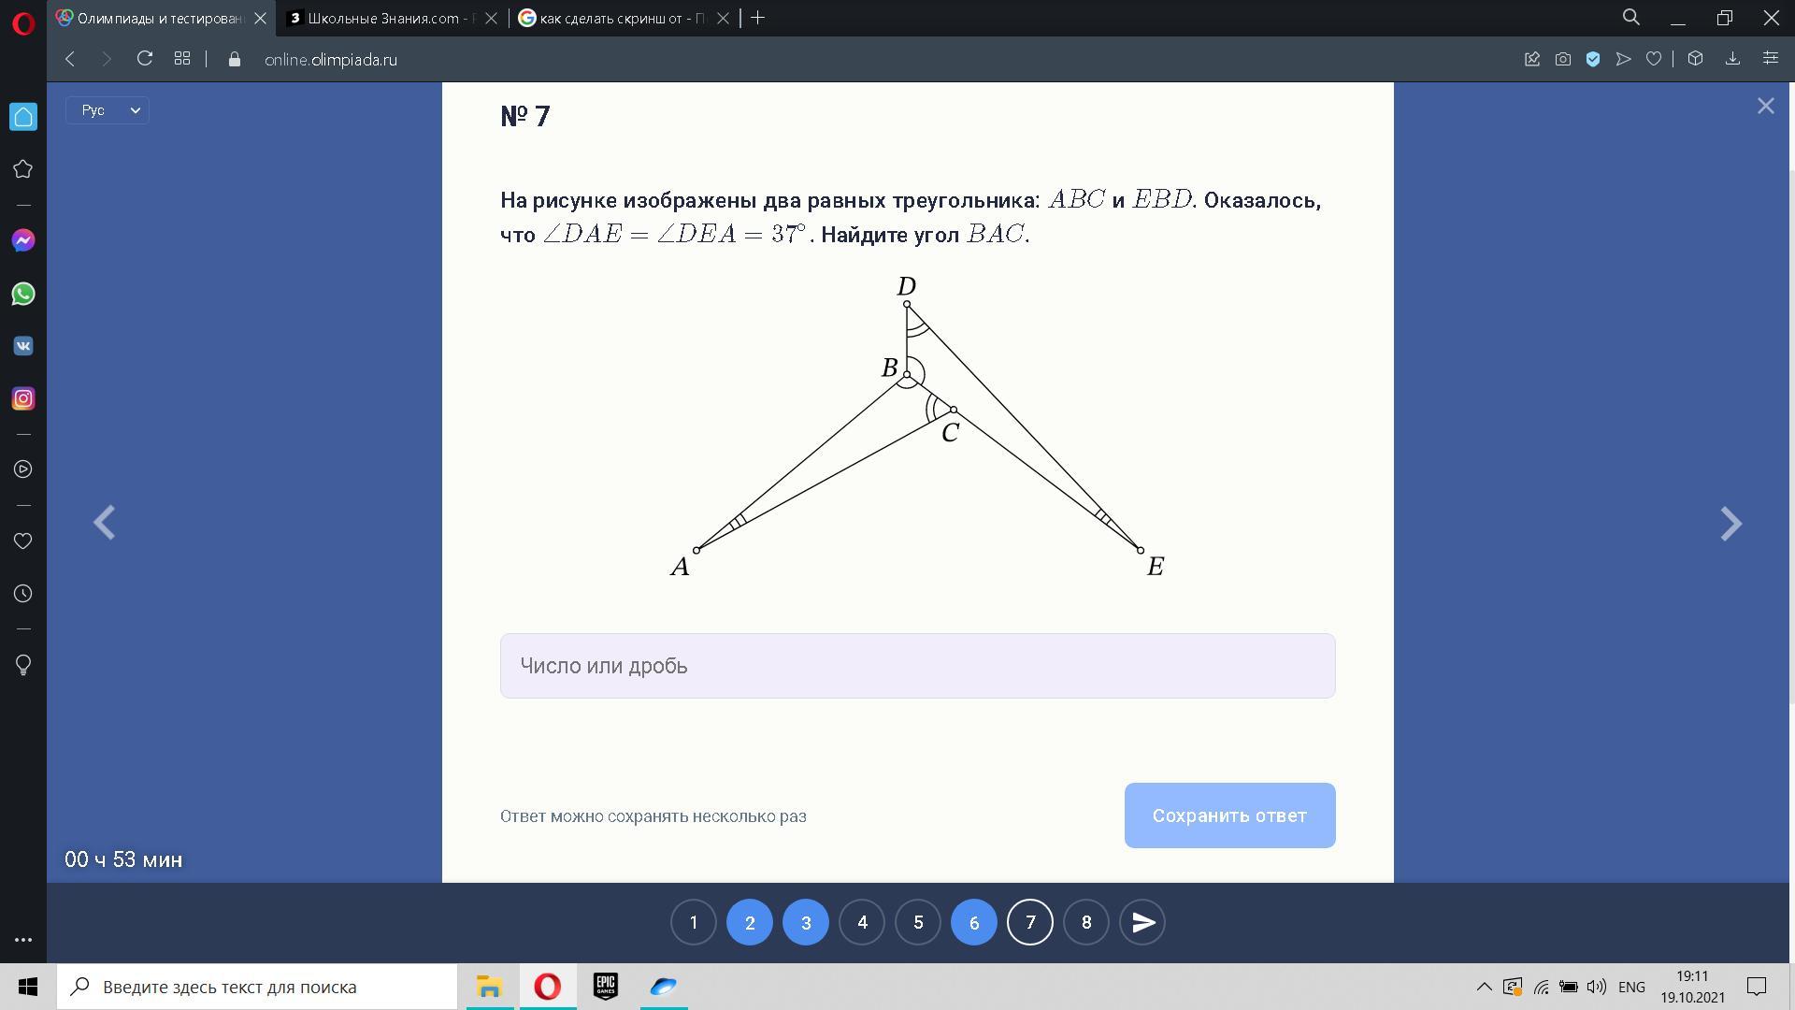
Task: Click the answer input field
Action: (917, 666)
